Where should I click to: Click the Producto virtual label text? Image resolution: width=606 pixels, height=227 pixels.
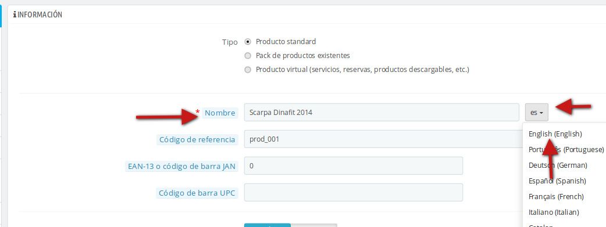pos(362,70)
